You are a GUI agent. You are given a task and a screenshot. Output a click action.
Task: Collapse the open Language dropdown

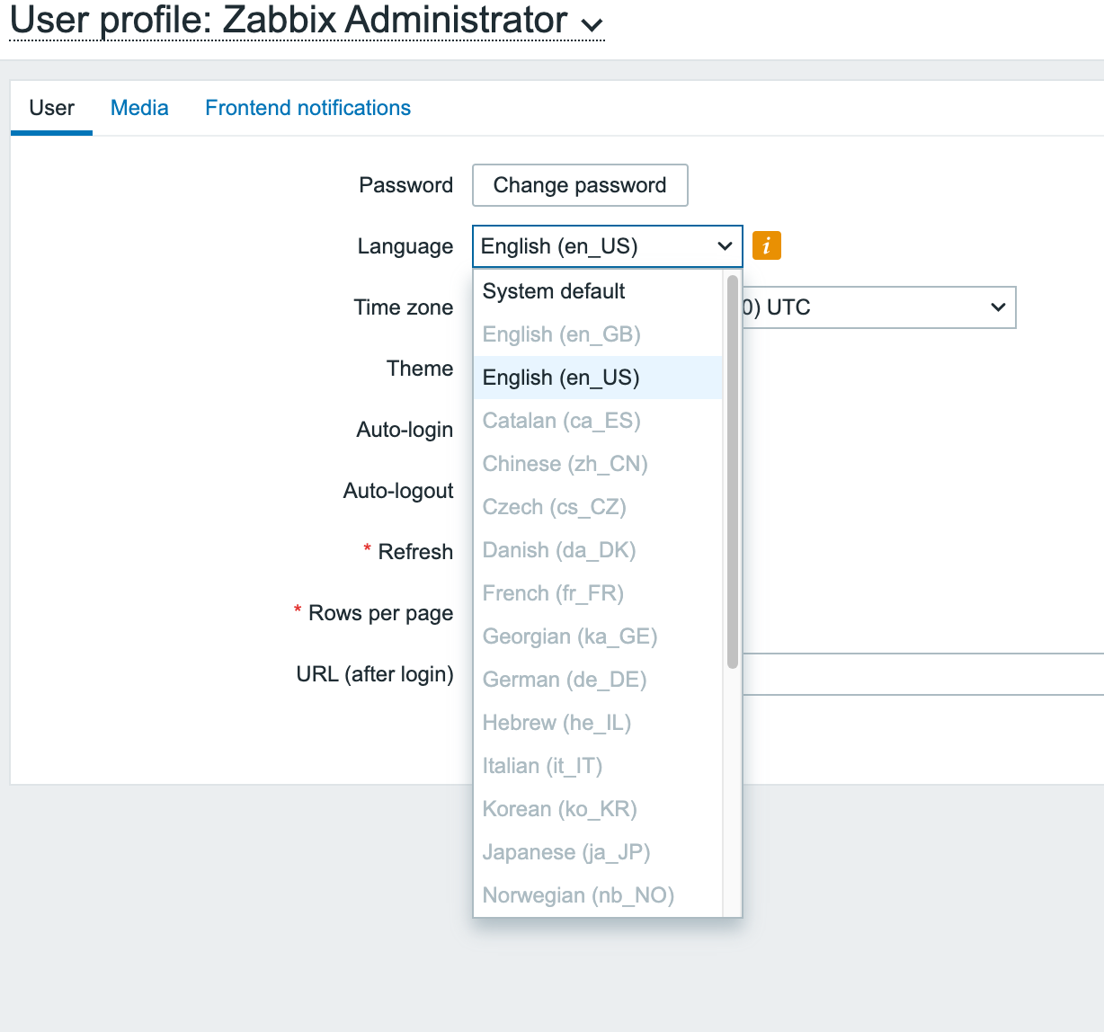725,245
